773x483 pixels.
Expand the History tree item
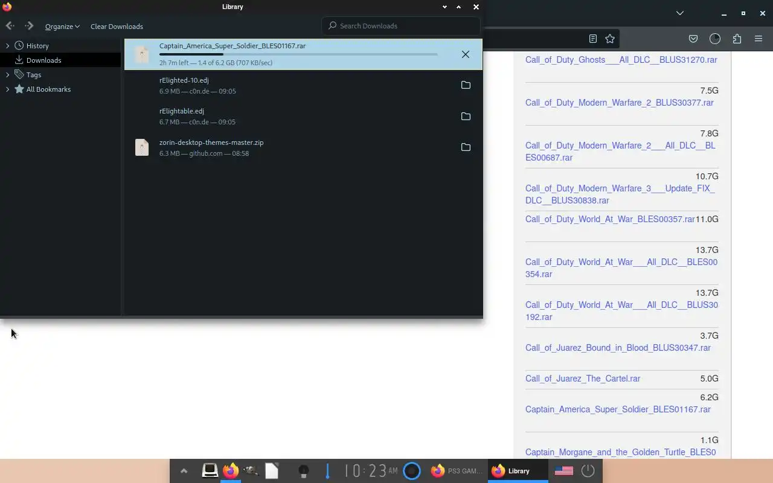pos(7,46)
